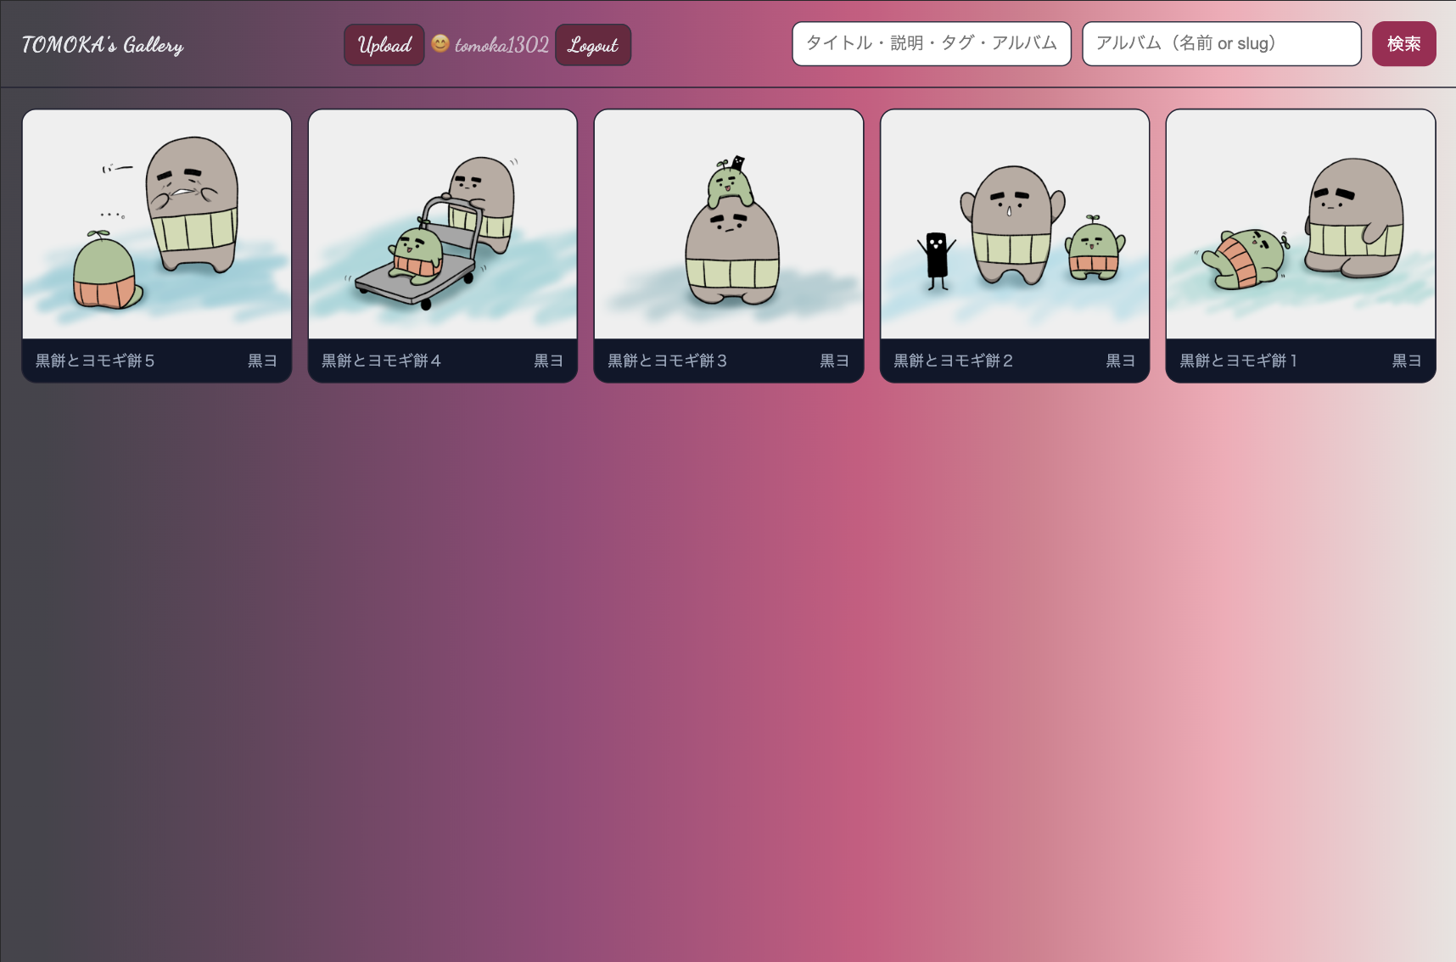
Task: Open the shopping cart illustration 黒餅とヨモギ餅４
Action: [x=443, y=225]
